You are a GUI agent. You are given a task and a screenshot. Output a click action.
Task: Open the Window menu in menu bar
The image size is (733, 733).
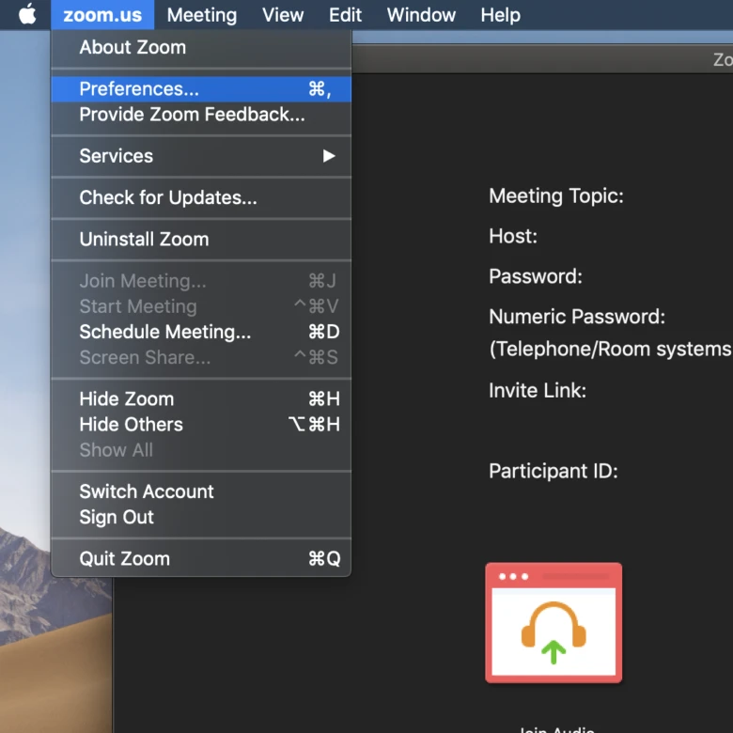(421, 15)
